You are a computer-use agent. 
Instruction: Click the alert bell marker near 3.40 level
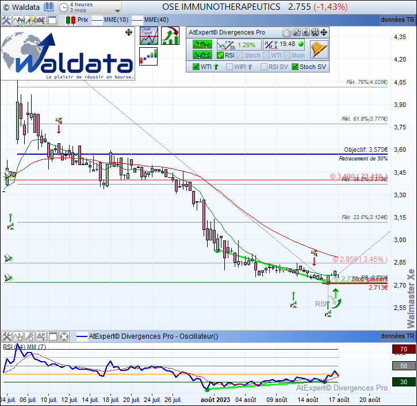8,175
